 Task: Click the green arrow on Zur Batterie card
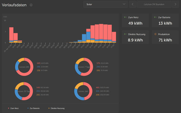[x=155, y=17]
